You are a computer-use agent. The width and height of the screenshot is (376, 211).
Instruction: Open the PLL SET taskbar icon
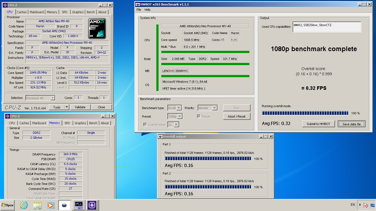click(78, 205)
